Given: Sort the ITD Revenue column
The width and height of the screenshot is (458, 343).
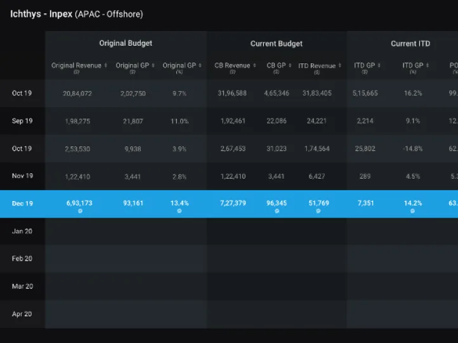Looking at the screenshot, I should [340, 65].
